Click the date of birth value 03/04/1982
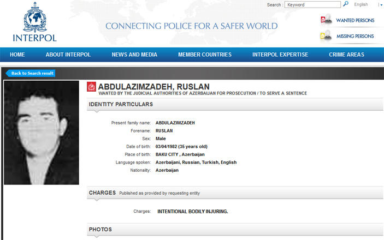Screen dimensions: 384x240 181,147
